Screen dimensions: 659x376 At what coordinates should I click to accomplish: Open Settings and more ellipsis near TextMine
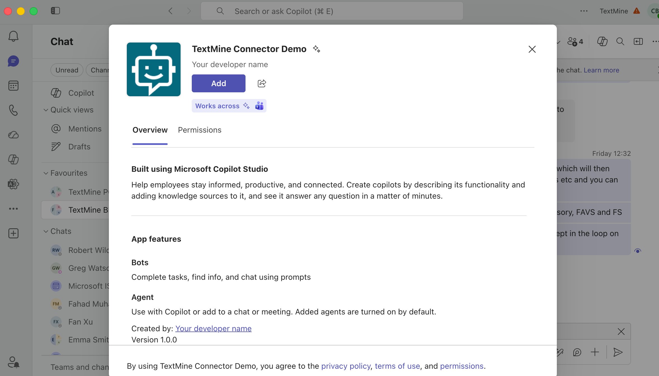pyautogui.click(x=584, y=11)
